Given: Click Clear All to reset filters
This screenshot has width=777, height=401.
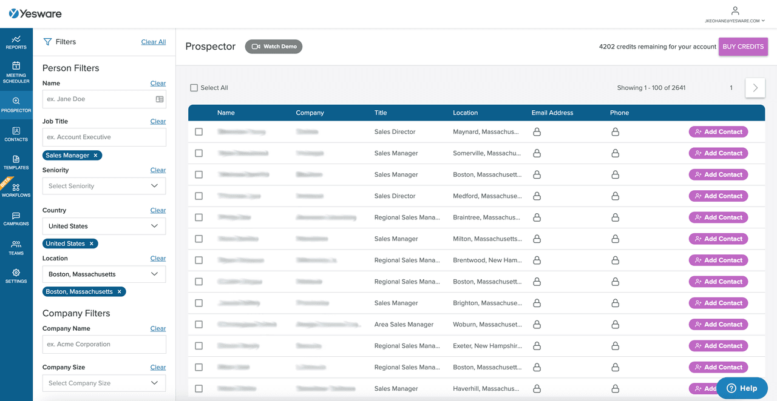Looking at the screenshot, I should 153,42.
